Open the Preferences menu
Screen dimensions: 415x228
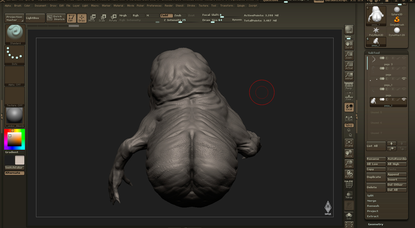coord(154,6)
